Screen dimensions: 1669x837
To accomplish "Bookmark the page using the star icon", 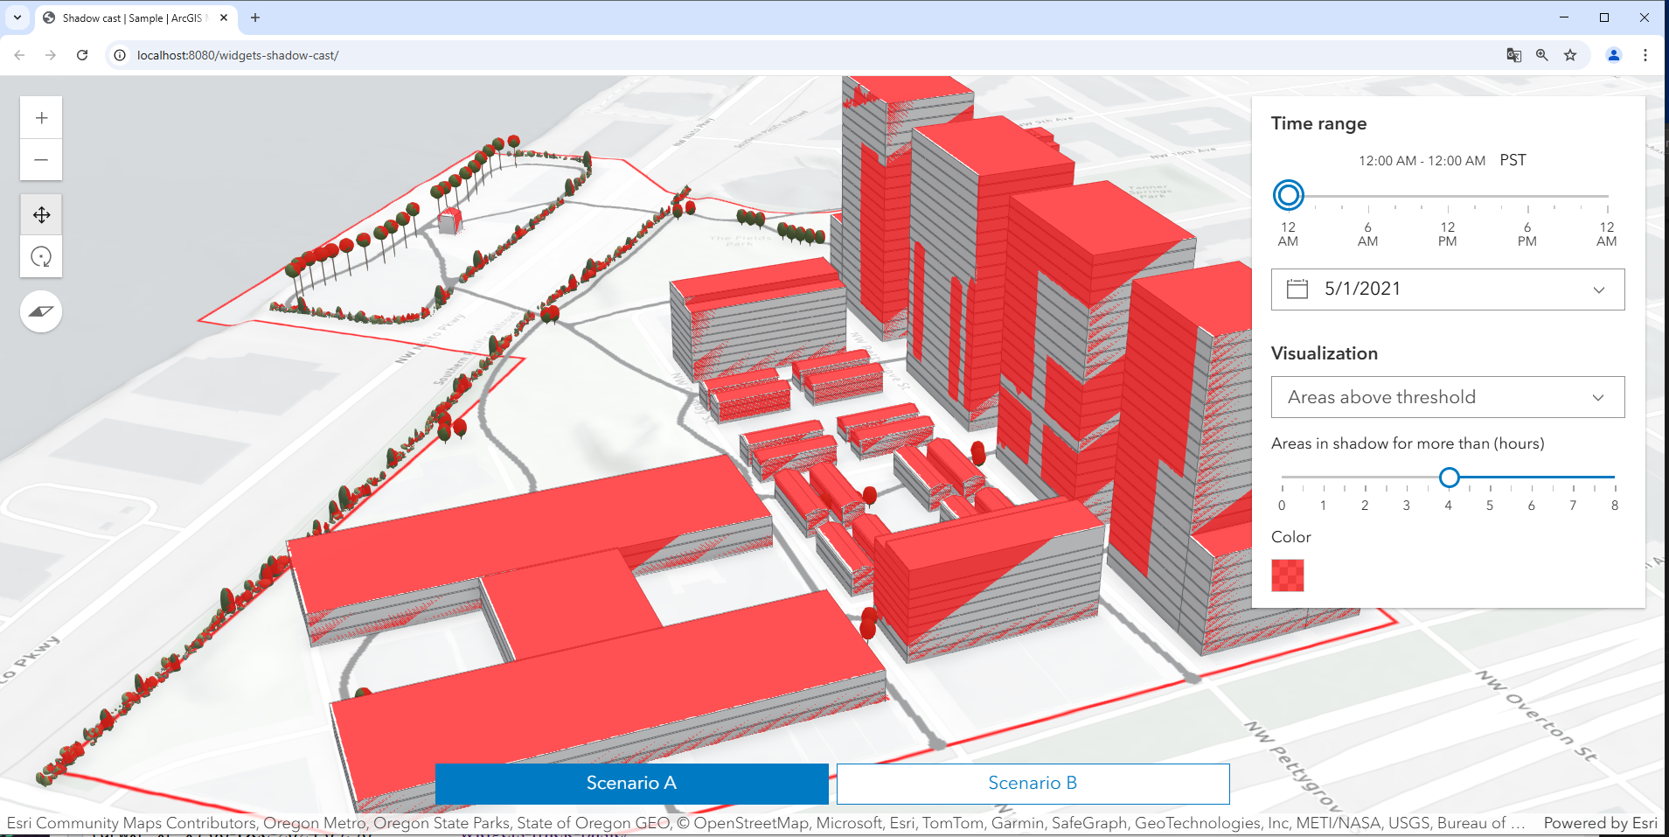I will click(x=1571, y=54).
